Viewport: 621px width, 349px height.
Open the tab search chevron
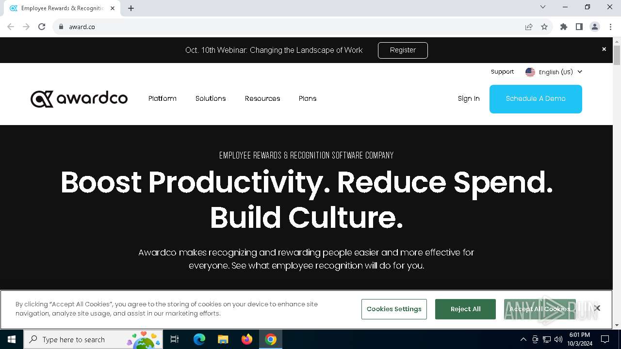[543, 7]
